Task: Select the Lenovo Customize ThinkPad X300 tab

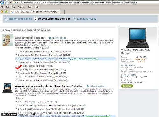Action: coord(34,12)
